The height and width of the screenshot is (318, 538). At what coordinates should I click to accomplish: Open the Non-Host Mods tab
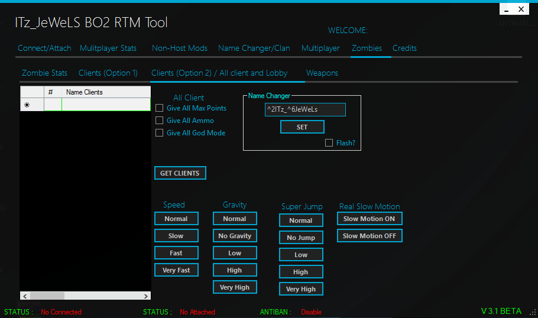(x=180, y=48)
